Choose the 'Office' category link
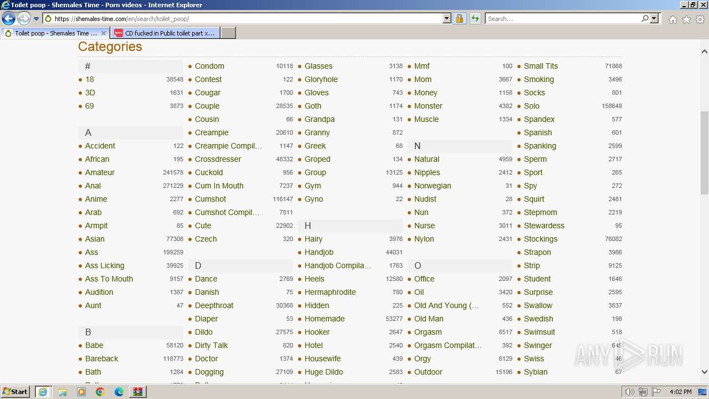 424,279
